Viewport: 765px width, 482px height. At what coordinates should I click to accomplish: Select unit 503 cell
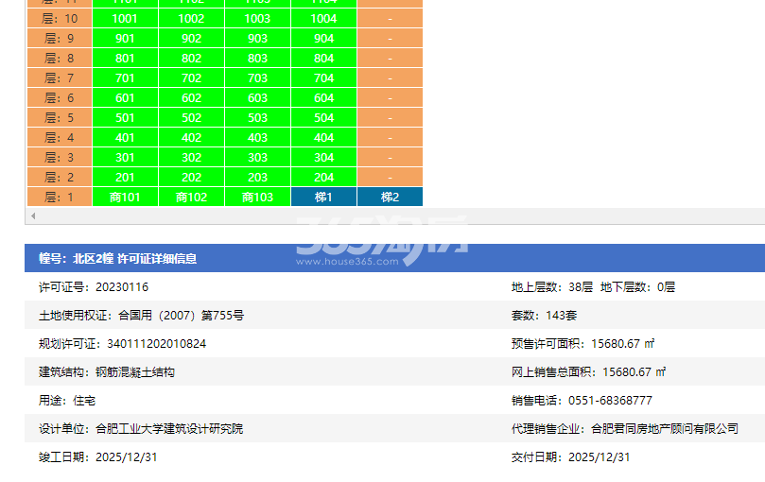(x=257, y=117)
